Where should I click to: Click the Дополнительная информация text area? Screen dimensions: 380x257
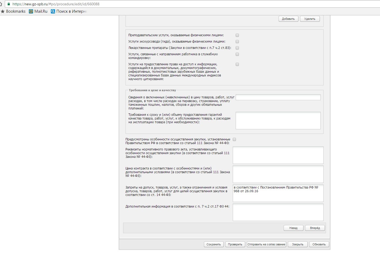click(278, 212)
